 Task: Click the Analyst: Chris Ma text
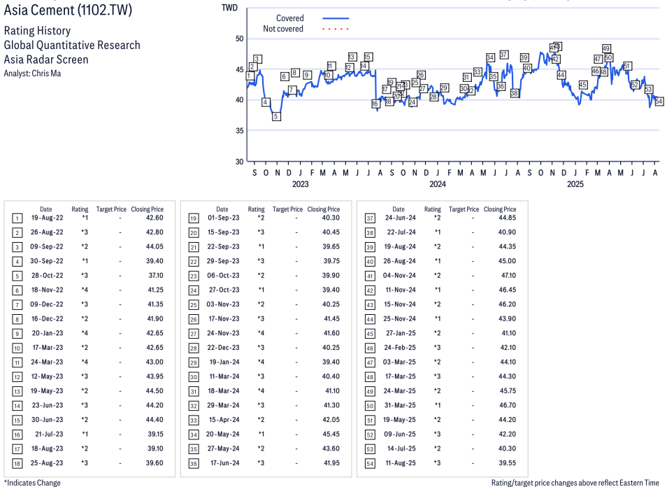click(32, 73)
